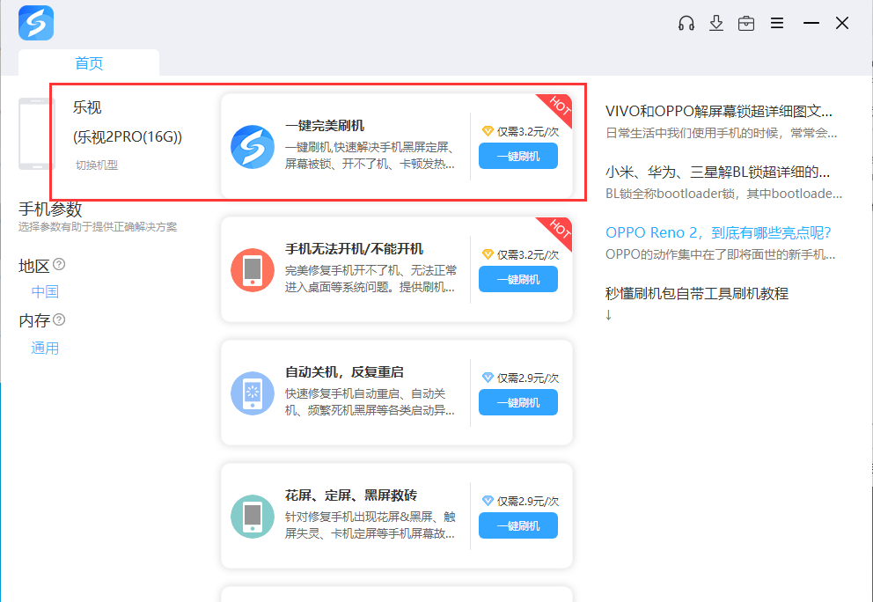Click the 手机参数 heading

50,209
